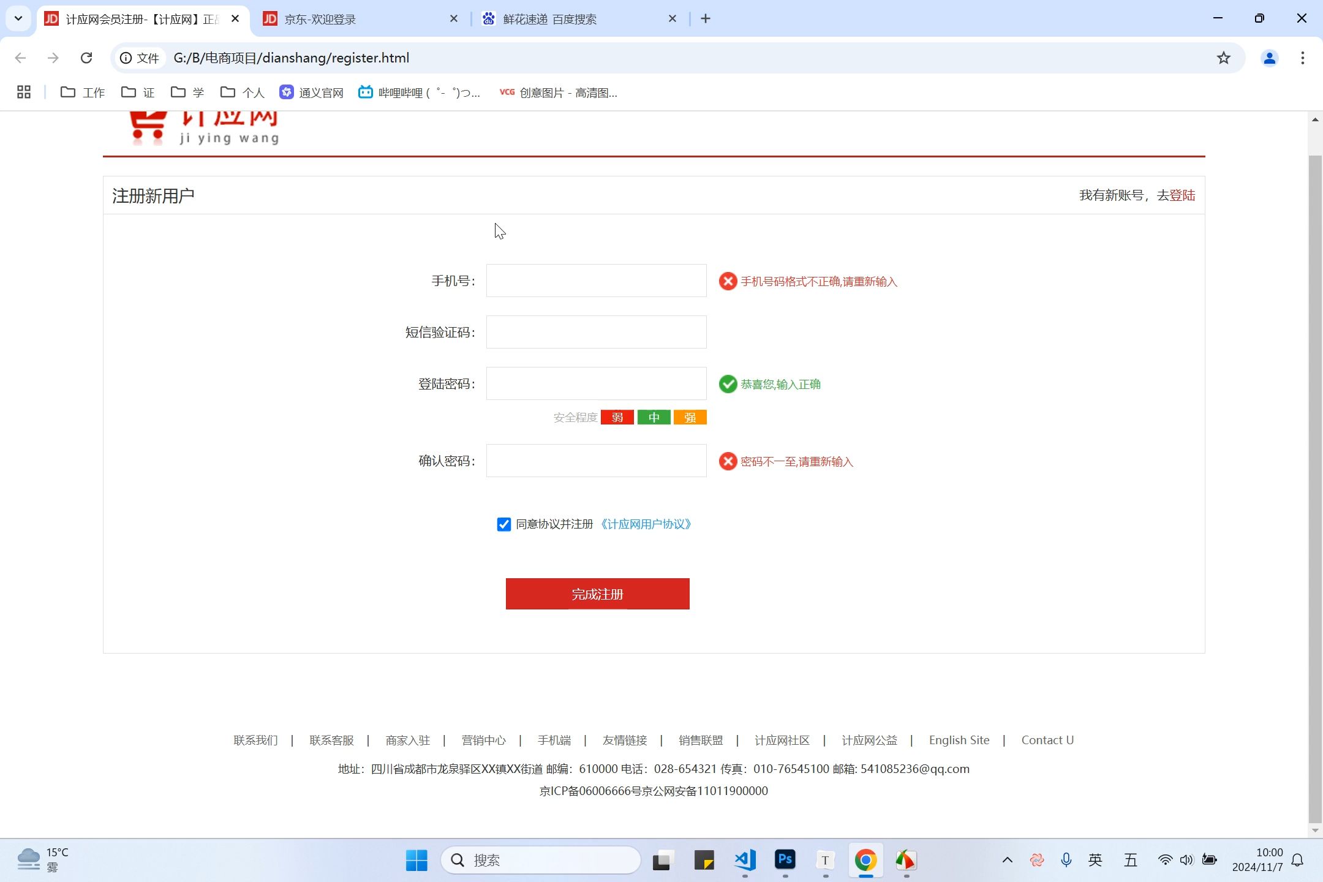This screenshot has width=1323, height=882.
Task: Switch to the 京东-欢迎登录 tab
Action: click(361, 19)
